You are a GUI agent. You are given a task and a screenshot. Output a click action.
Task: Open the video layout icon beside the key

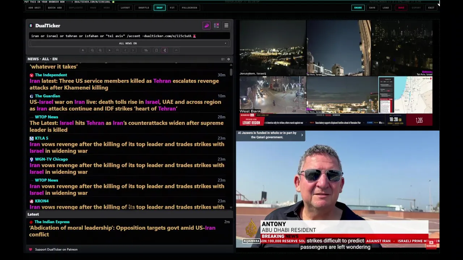(216, 26)
